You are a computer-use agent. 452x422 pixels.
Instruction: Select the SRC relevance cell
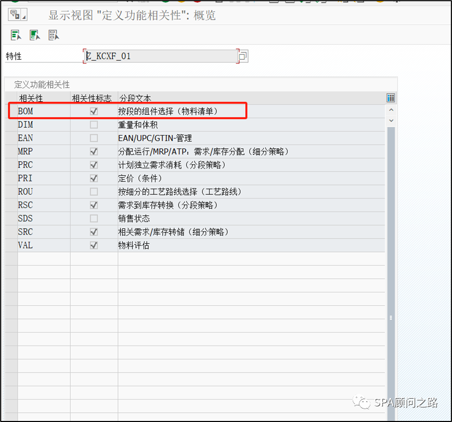(x=44, y=232)
